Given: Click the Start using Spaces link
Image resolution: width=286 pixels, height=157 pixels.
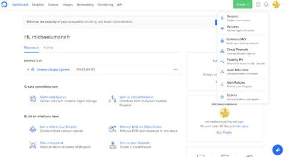Looking at the screenshot, I should tap(53, 97).
